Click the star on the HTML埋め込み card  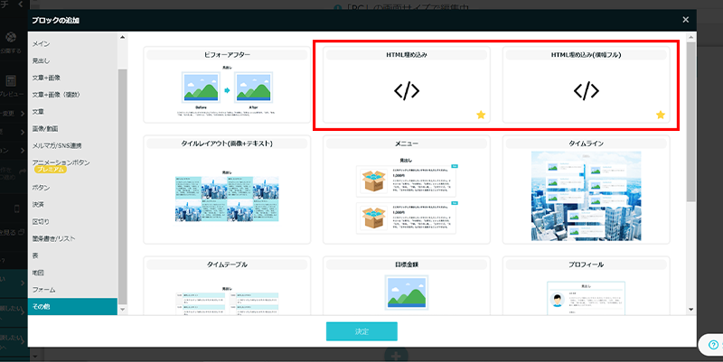point(481,116)
